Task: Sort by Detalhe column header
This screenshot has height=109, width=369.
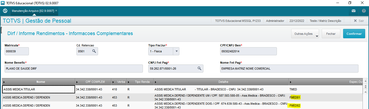Action: click(221, 82)
